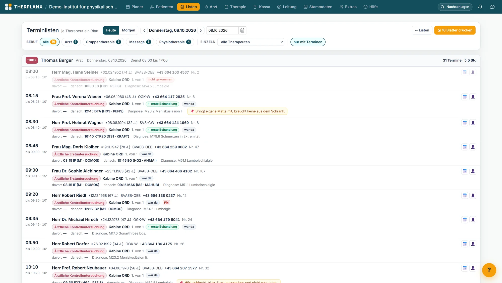Click the date field 08.10.2026
The height and width of the screenshot is (283, 502).
[222, 30]
